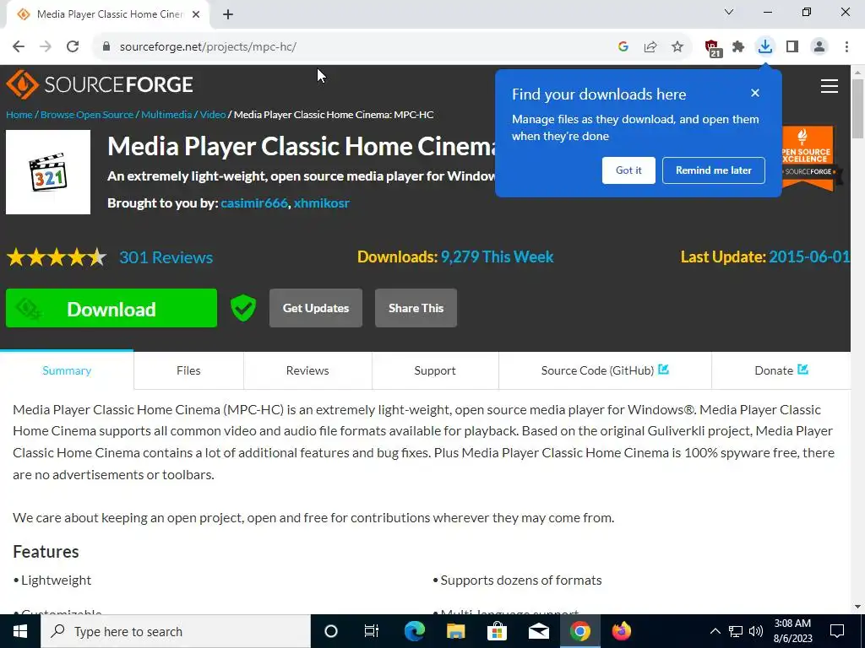Switch to the Reviews tab

tap(307, 370)
